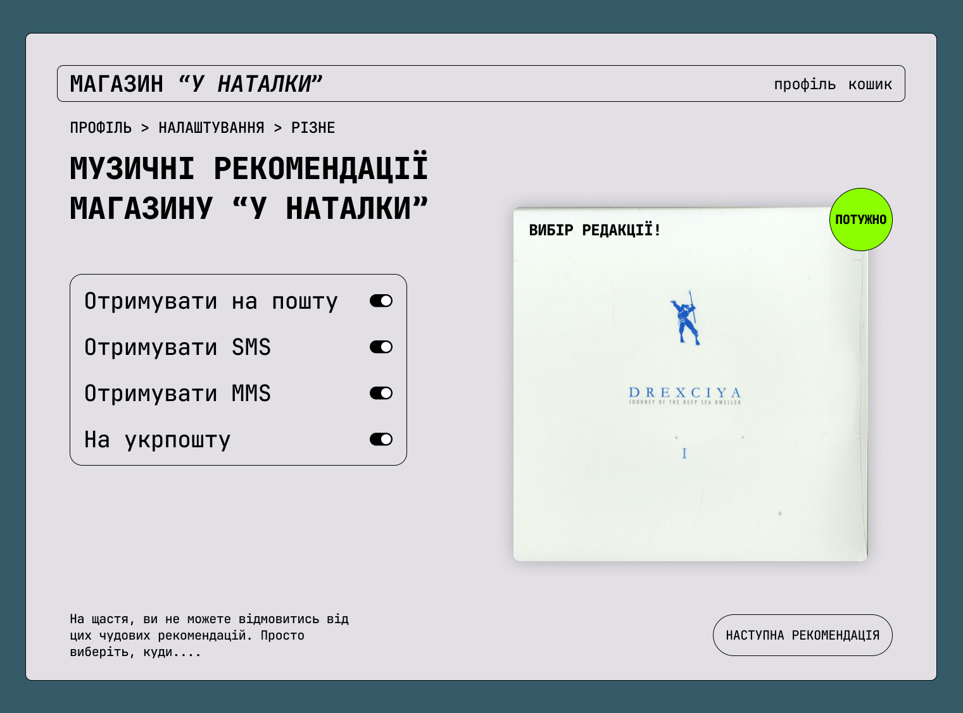Select «РІЗНЕ» in the breadcrumb
Screen dimensions: 963x713
coord(313,128)
